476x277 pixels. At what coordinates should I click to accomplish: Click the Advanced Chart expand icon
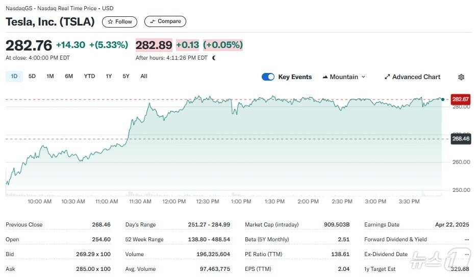coord(387,77)
